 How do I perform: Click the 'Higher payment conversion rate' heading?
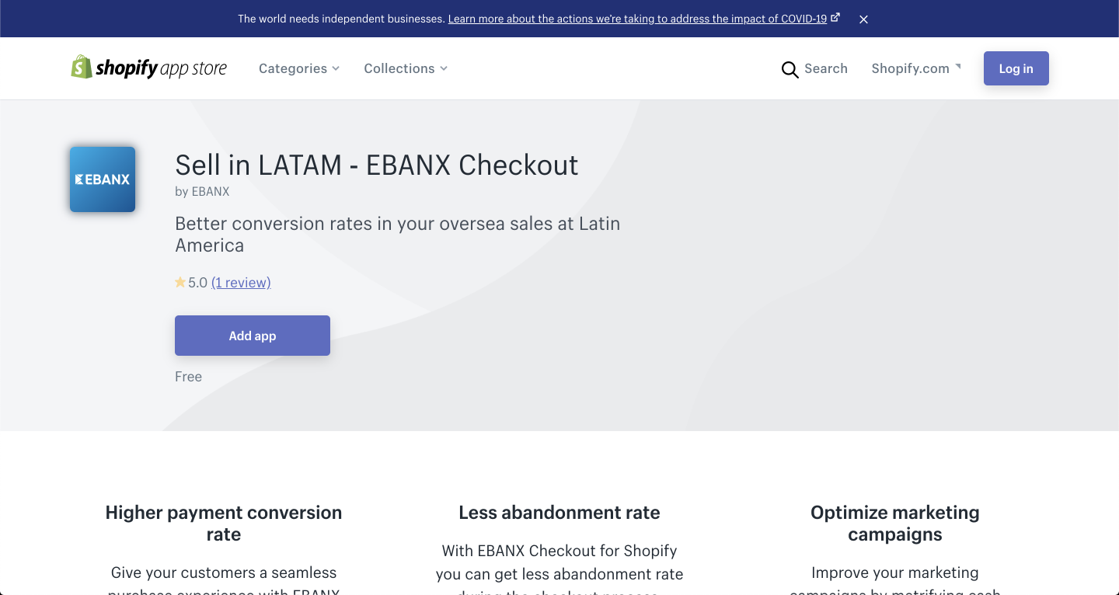[224, 524]
